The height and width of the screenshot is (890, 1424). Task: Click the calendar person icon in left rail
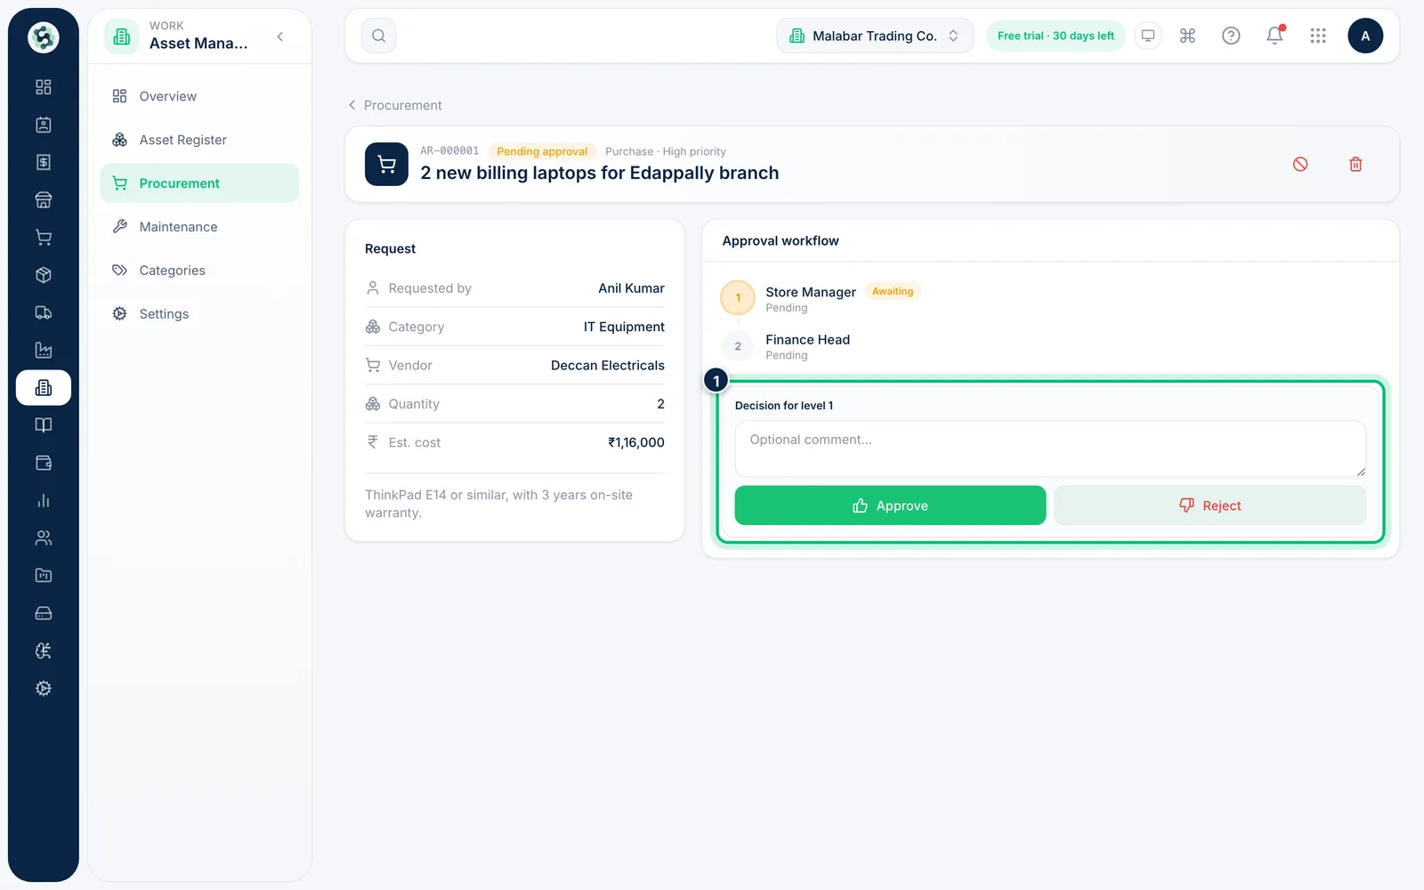(43, 125)
